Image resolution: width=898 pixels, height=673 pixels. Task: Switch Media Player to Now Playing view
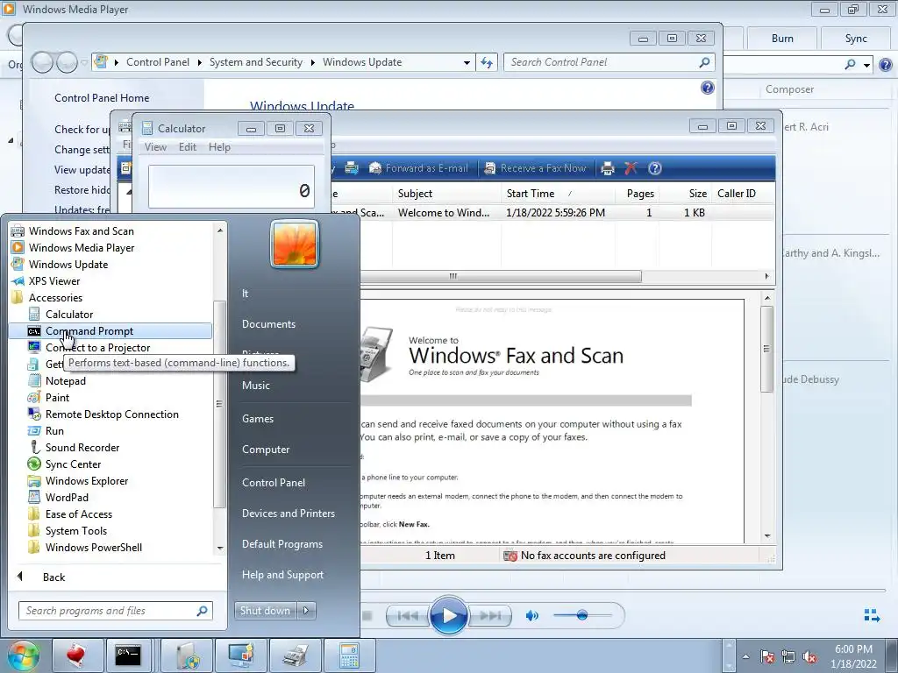click(872, 615)
